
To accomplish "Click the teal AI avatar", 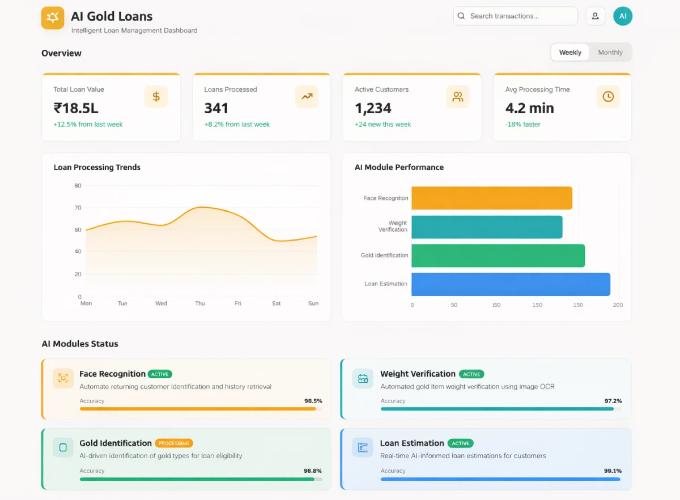I will (623, 16).
